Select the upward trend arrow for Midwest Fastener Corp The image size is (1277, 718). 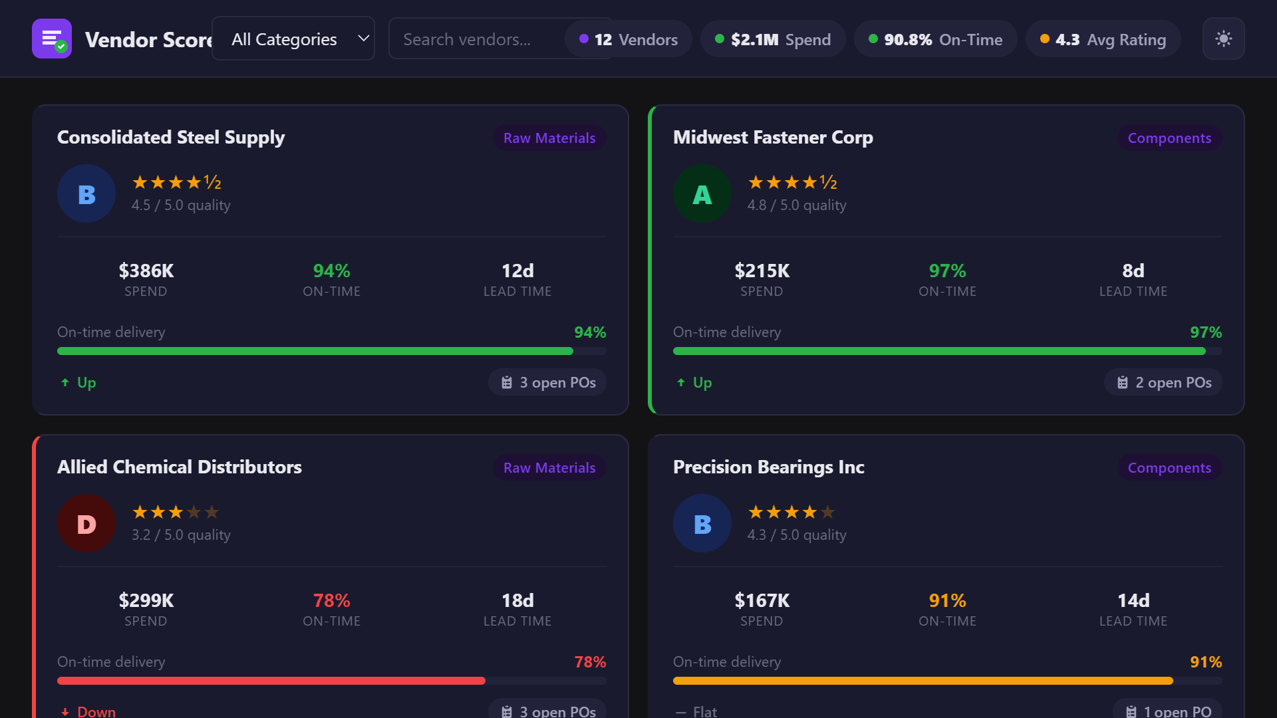pyautogui.click(x=680, y=382)
